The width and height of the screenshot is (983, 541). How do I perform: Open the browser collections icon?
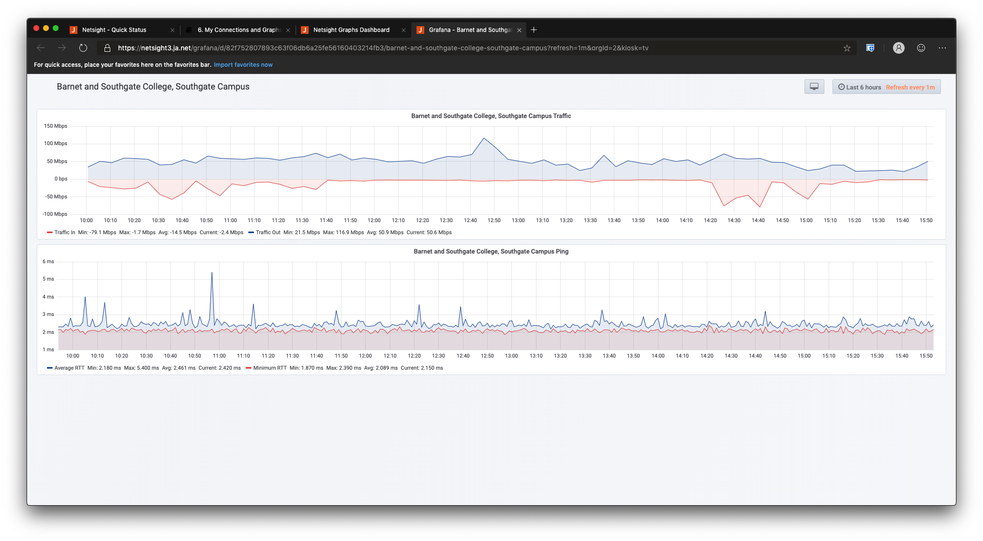pyautogui.click(x=870, y=48)
